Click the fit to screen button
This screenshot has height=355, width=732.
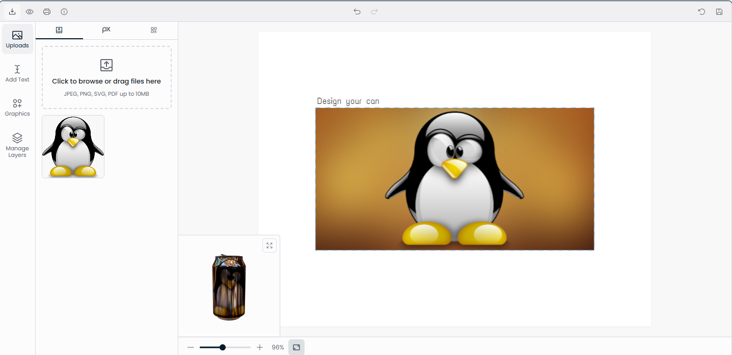click(296, 347)
